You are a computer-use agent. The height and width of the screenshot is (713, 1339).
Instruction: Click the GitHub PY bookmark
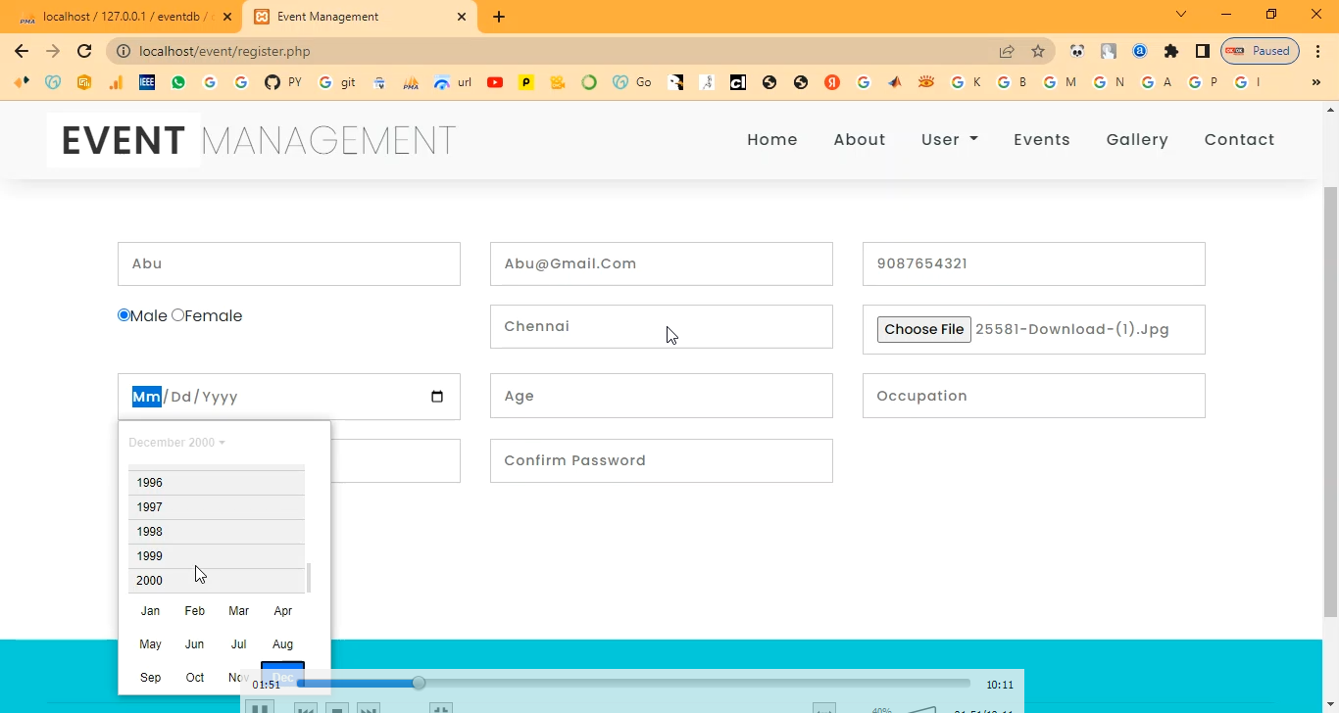282,82
